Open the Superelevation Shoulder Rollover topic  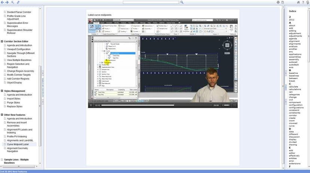tap(19, 31)
